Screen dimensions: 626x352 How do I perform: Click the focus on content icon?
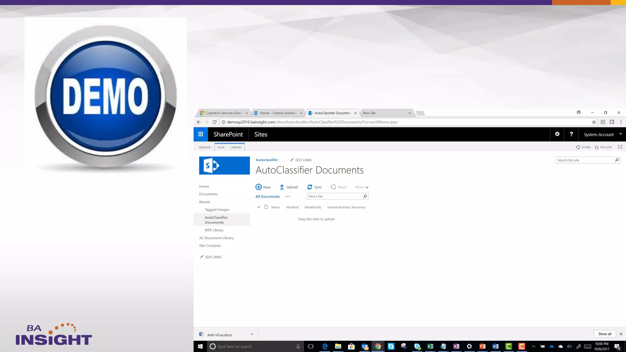(x=620, y=147)
